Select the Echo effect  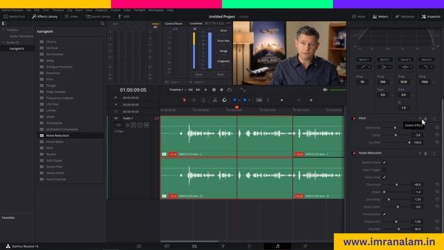pos(49,79)
